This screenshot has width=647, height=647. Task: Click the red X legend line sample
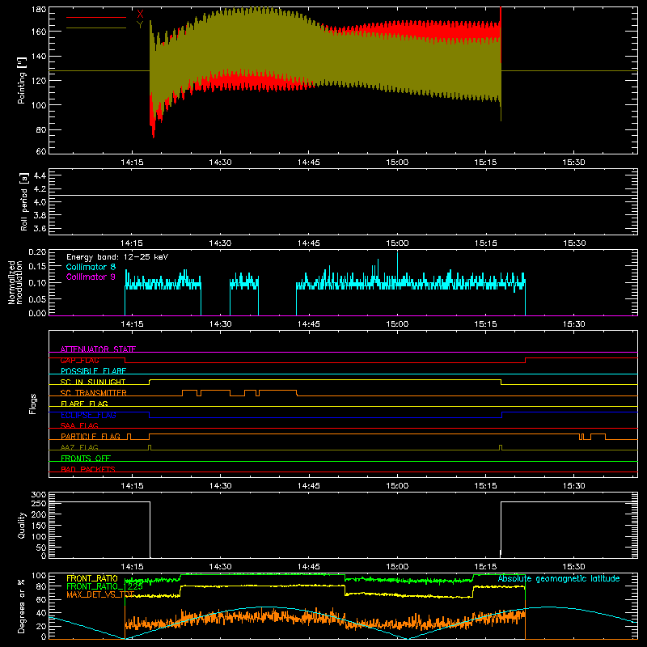click(96, 17)
